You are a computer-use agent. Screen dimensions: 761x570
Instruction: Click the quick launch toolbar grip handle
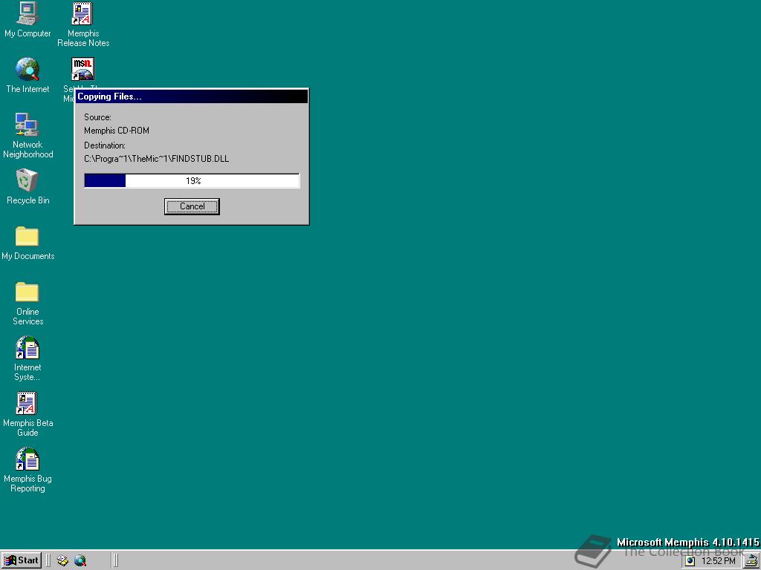(48, 560)
